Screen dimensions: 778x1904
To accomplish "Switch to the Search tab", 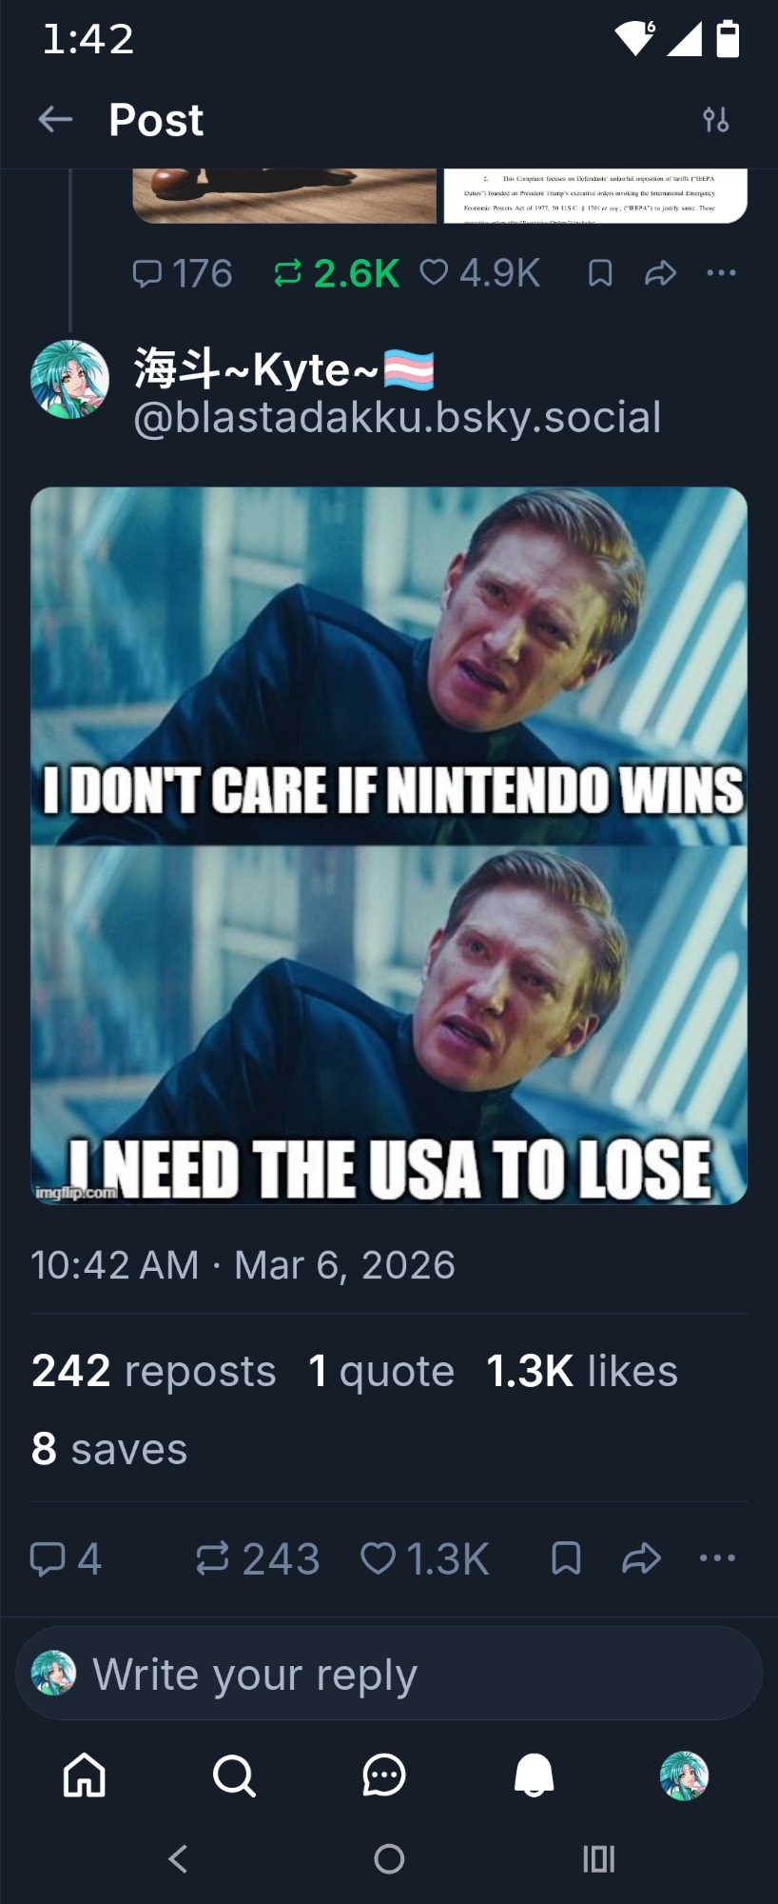I will (x=234, y=1775).
